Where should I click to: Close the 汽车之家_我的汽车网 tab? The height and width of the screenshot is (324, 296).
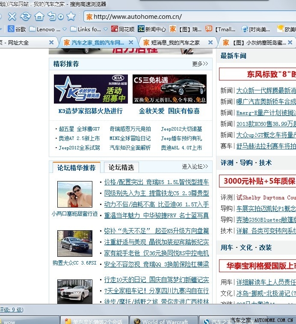[x=131, y=42]
